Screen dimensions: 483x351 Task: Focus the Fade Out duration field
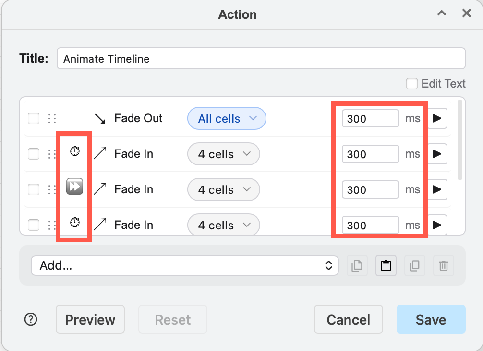click(371, 118)
